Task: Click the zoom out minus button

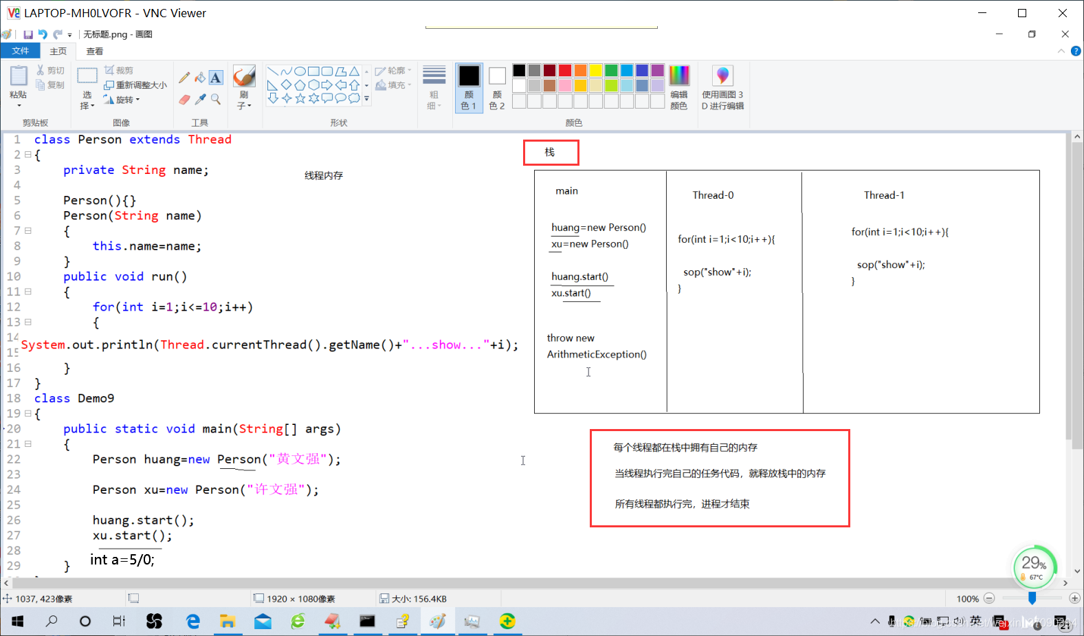Action: point(989,598)
